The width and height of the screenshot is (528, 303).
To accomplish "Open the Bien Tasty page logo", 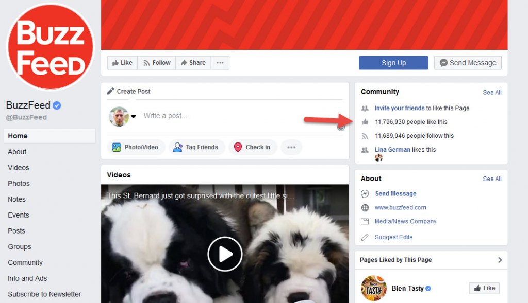I will (374, 288).
